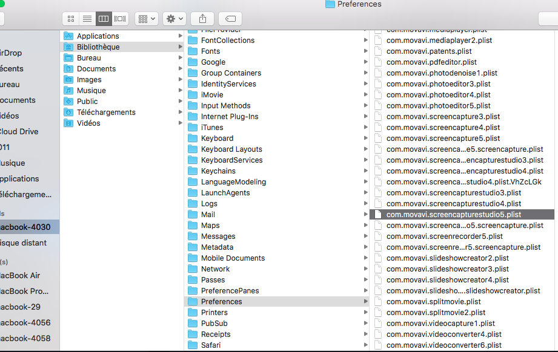Expand the Téléchargements folder arrow
558x352 pixels.
(180, 112)
